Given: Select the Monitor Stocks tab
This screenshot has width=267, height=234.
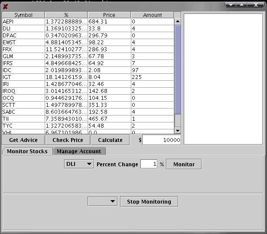Looking at the screenshot, I should click(x=27, y=151).
